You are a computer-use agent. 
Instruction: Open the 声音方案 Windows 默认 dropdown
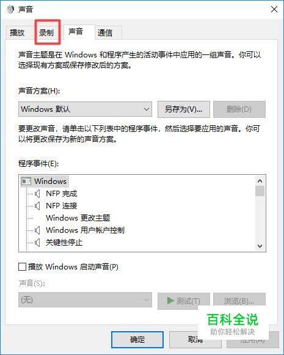point(85,109)
